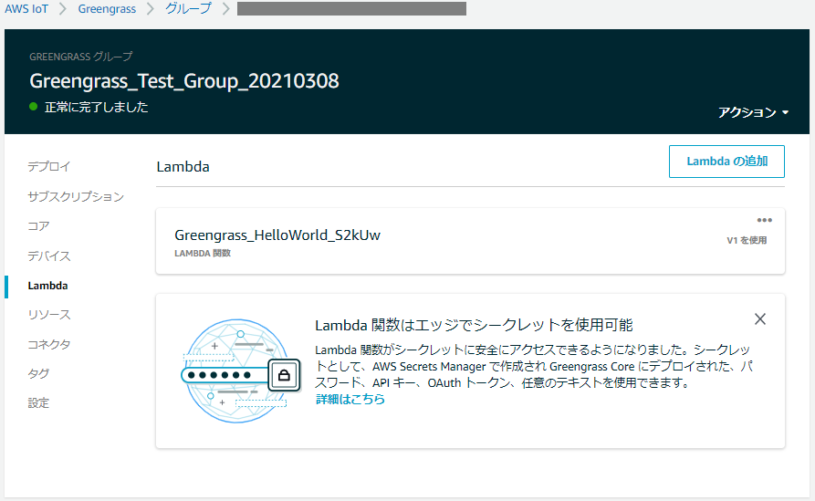Viewport: 815px width, 501px height.
Task: Click the LAMBDA 関数 label under function name
Action: click(x=203, y=253)
